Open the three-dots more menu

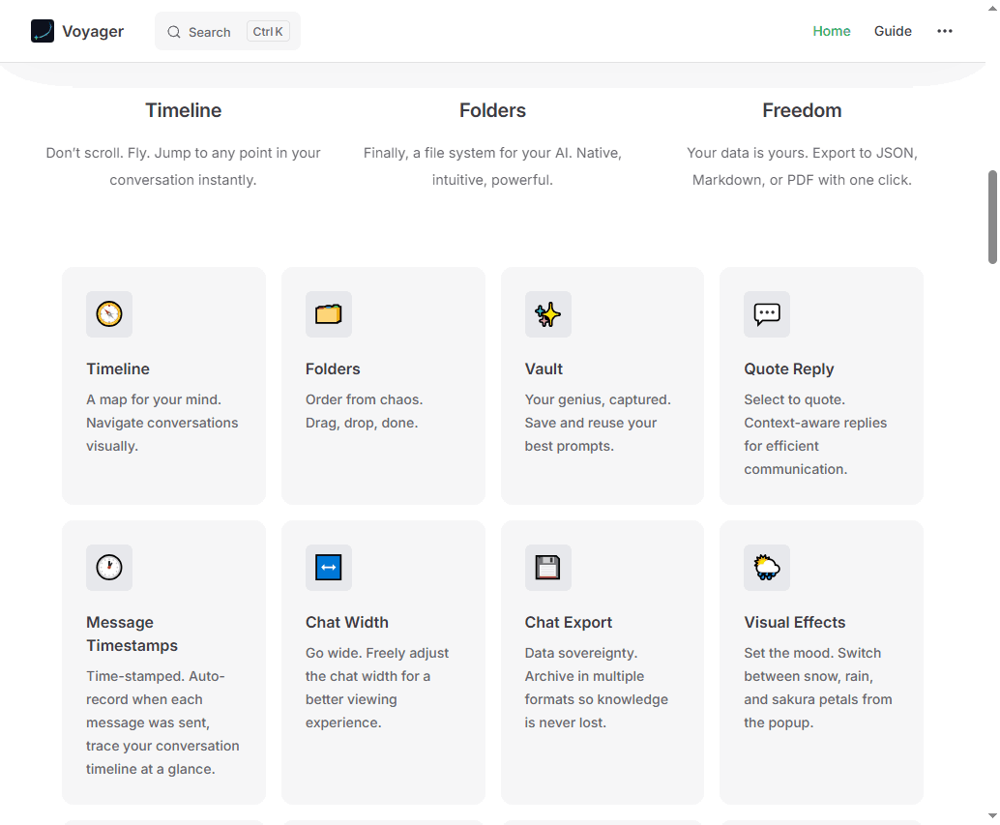[x=945, y=31]
